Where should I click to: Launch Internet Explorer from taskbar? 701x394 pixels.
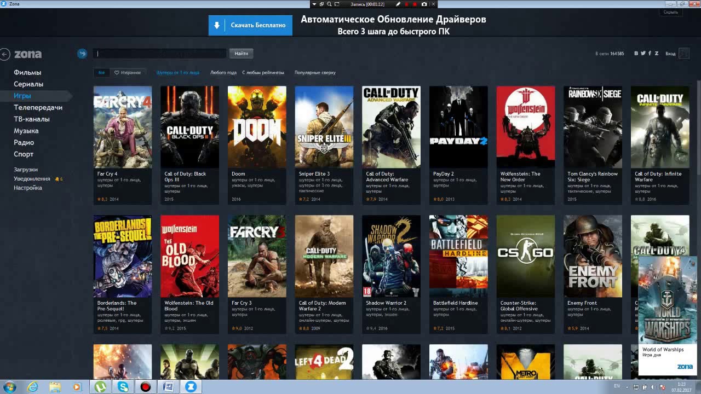[33, 387]
